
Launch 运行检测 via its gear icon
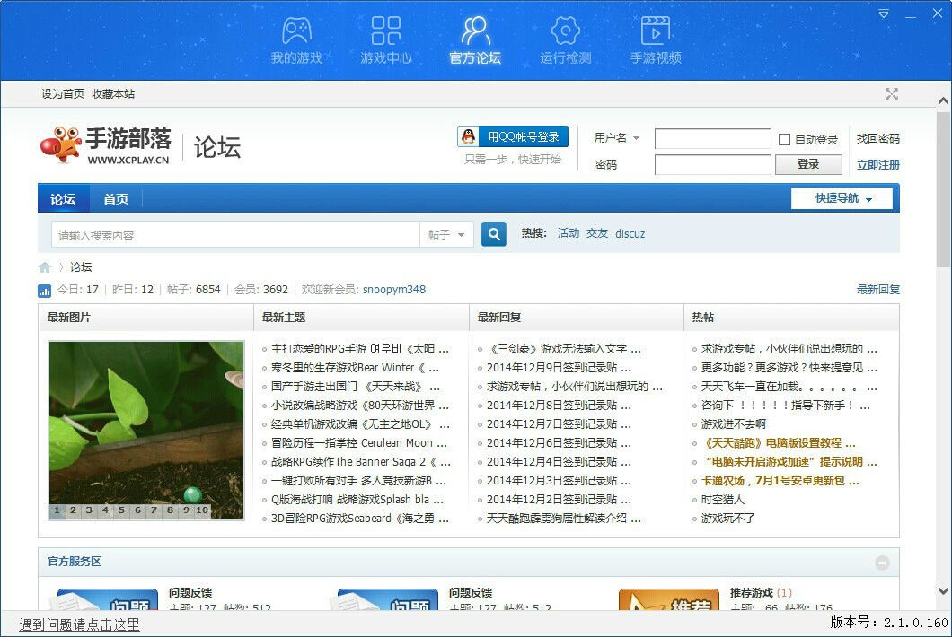(x=565, y=34)
